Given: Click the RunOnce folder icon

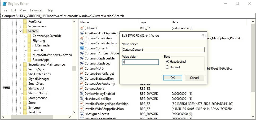Looking at the screenshot, I should [25, 22].
